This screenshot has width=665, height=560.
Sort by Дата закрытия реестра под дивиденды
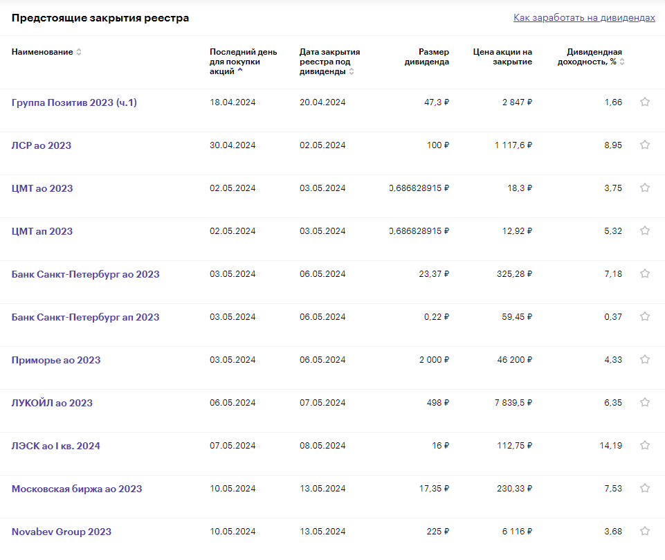[x=329, y=62]
